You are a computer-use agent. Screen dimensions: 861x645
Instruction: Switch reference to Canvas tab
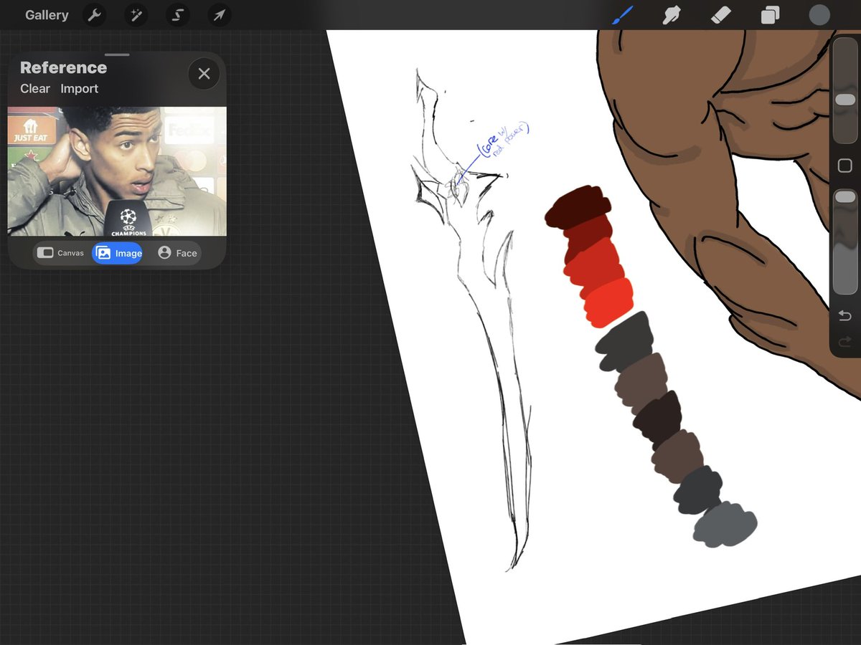click(x=61, y=253)
